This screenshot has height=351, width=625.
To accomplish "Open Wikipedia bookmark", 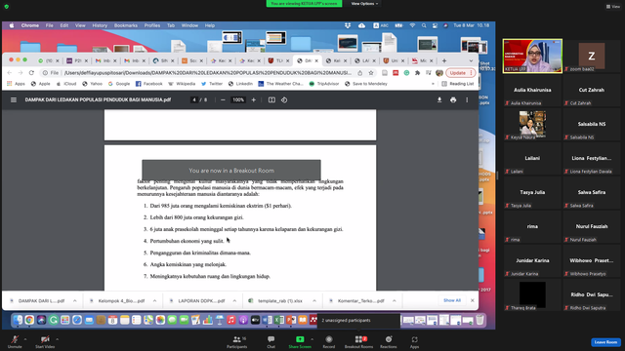I will [x=182, y=84].
